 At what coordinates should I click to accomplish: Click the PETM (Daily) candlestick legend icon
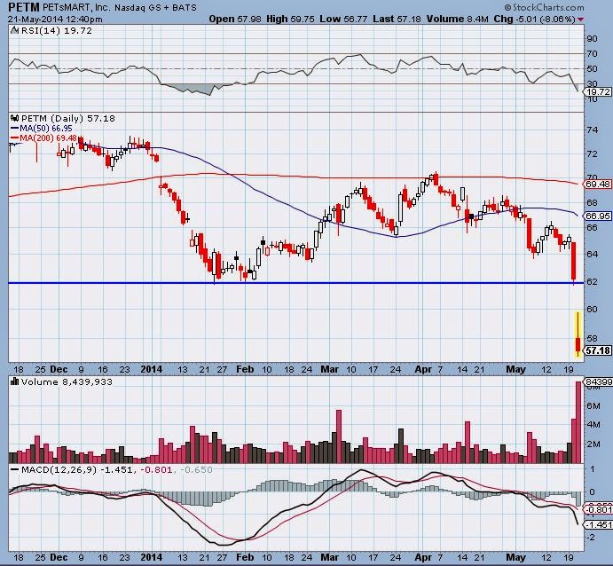click(13, 117)
